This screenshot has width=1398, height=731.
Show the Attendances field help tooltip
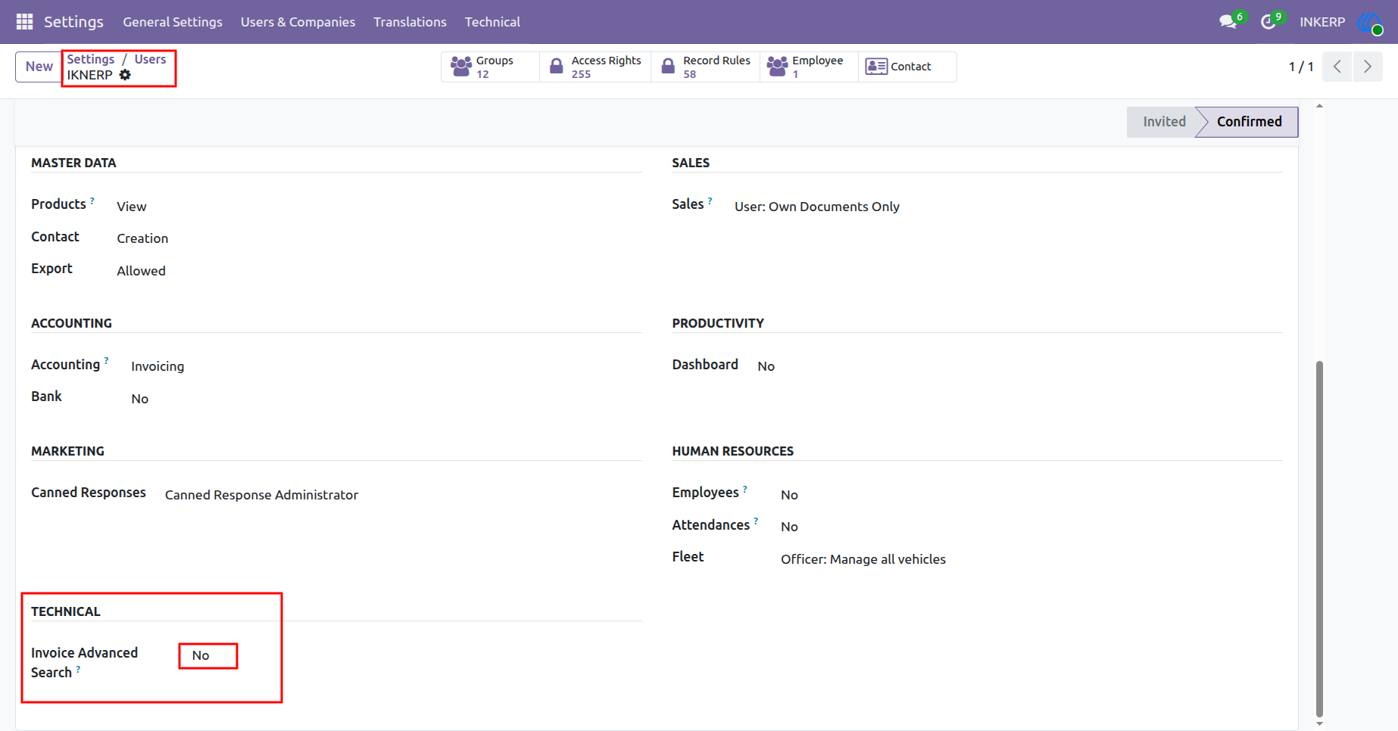(756, 521)
